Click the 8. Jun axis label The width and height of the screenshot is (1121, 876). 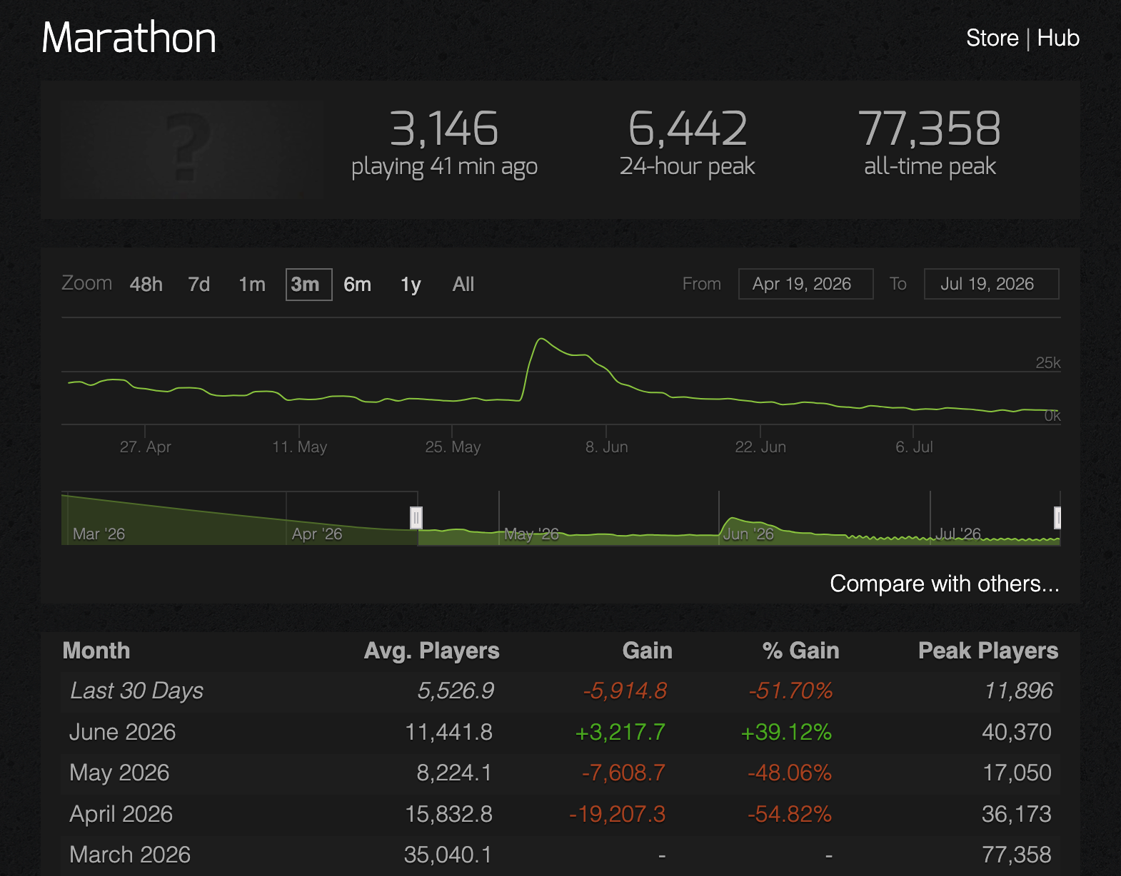607,447
